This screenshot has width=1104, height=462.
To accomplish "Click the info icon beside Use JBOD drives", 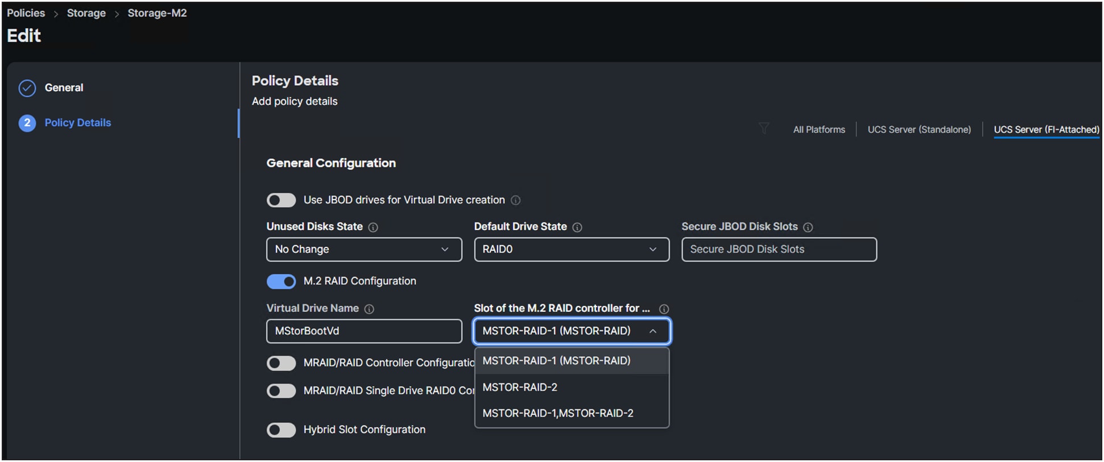I will [515, 200].
